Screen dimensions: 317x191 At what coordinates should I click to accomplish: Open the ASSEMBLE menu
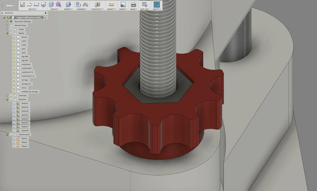tap(82, 9)
